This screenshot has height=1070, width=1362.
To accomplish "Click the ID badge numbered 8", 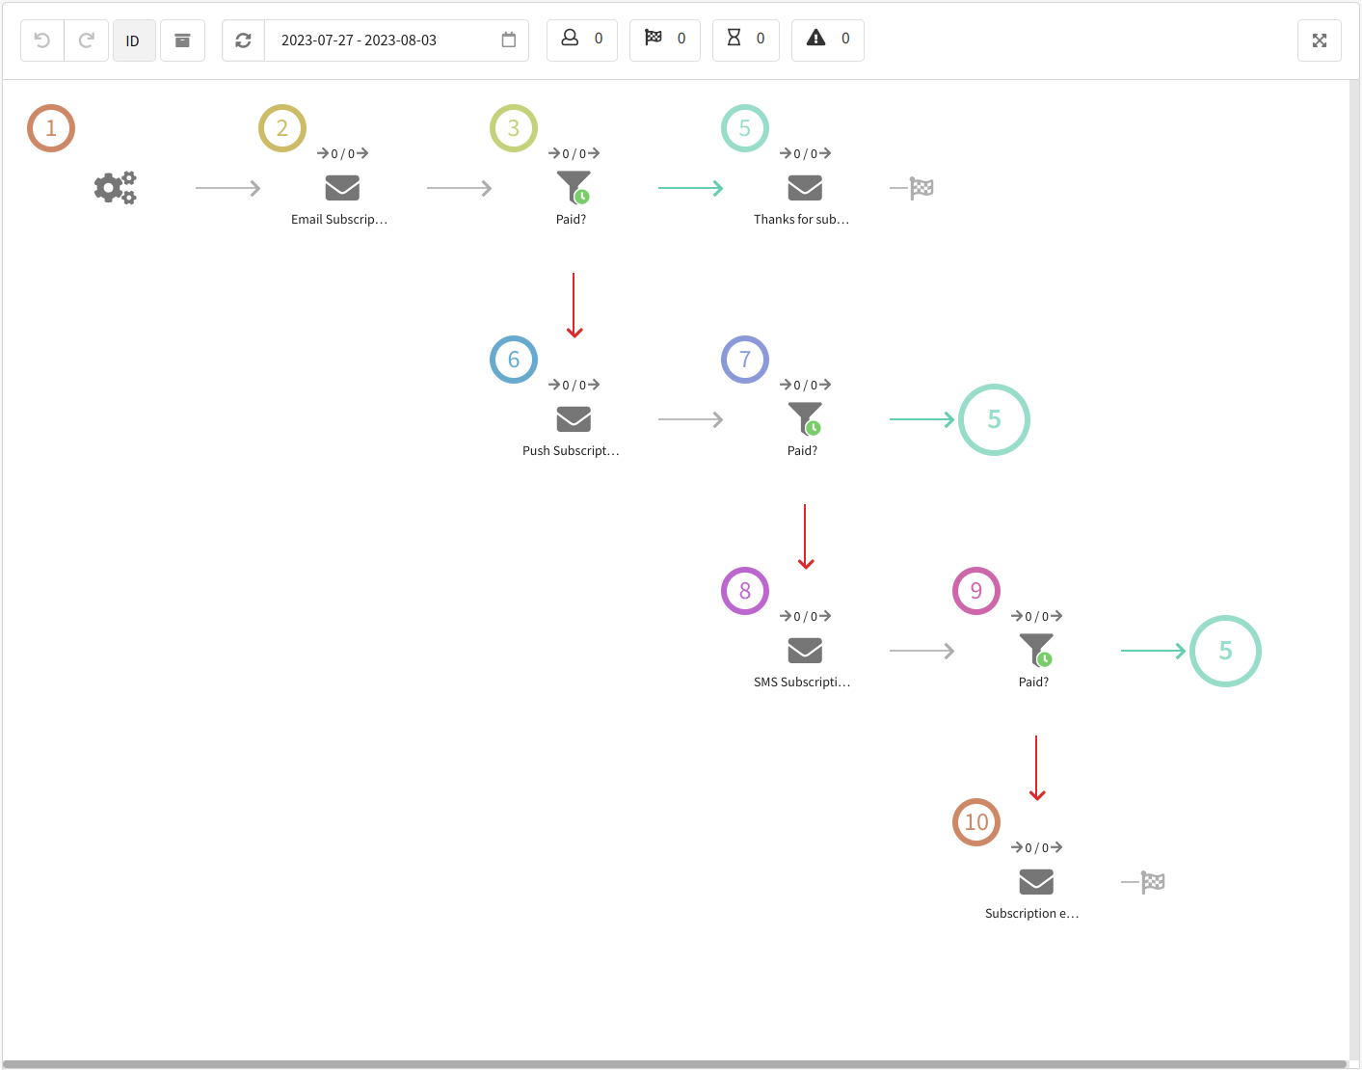I will point(745,591).
